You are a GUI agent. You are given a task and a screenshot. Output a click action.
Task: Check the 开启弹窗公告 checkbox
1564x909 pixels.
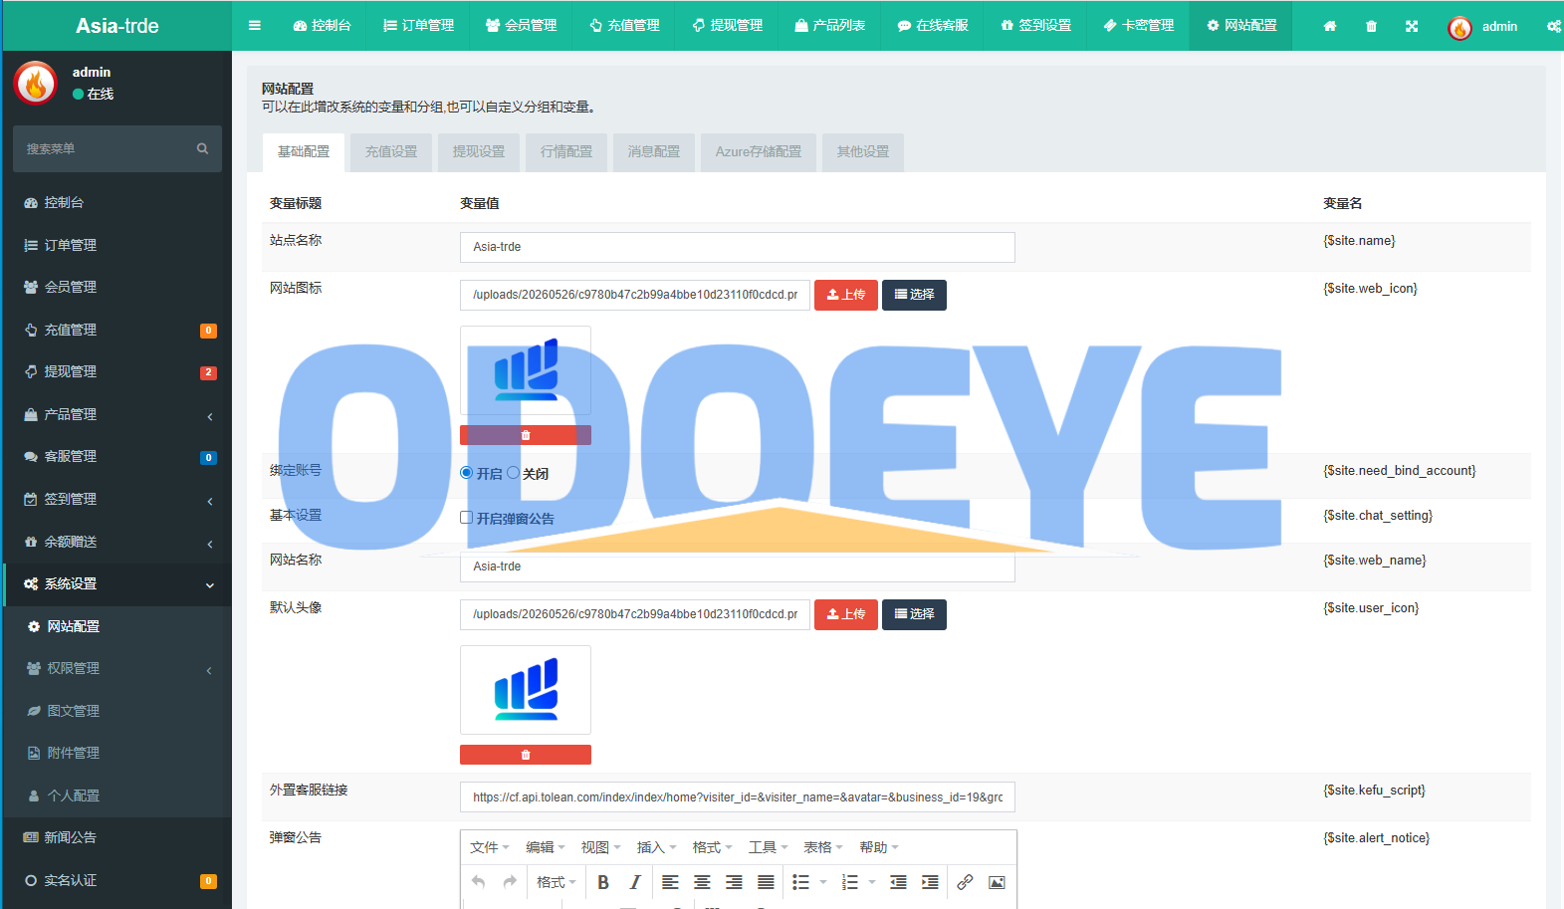click(466, 518)
